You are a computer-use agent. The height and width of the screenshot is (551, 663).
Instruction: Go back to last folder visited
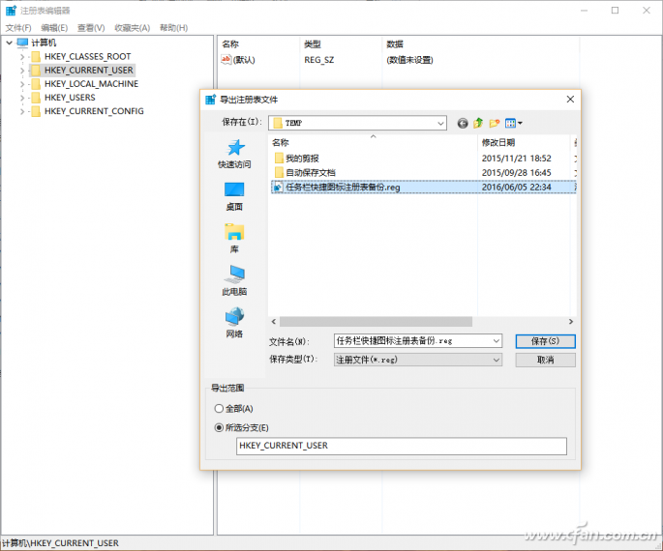point(463,123)
